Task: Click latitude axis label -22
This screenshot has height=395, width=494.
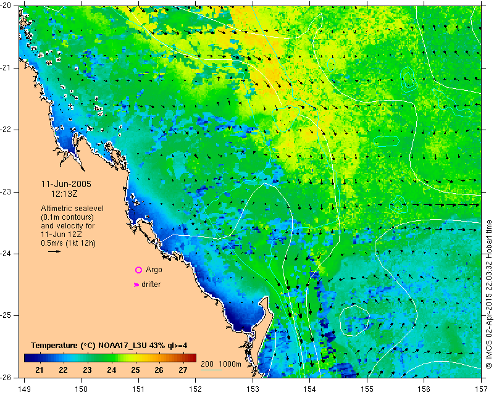Action: (6, 130)
